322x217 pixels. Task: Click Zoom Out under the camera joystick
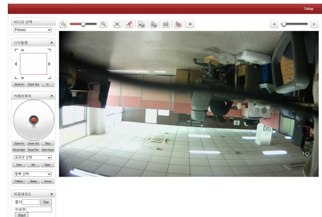(34, 143)
